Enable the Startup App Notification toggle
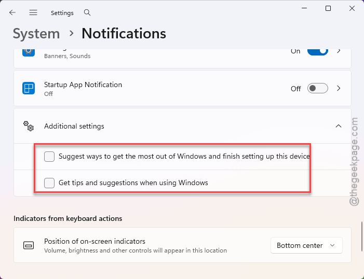 [x=318, y=88]
